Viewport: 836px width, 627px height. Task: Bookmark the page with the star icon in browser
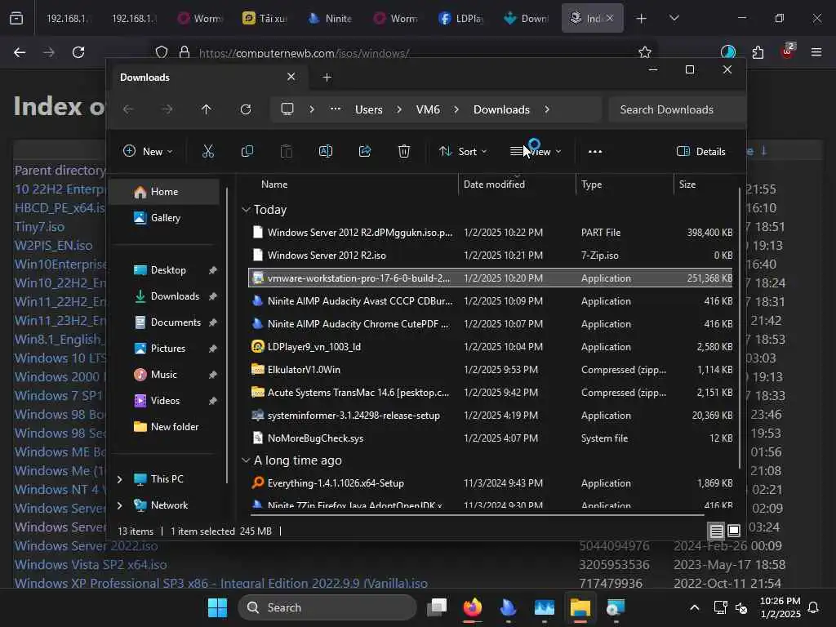point(645,52)
